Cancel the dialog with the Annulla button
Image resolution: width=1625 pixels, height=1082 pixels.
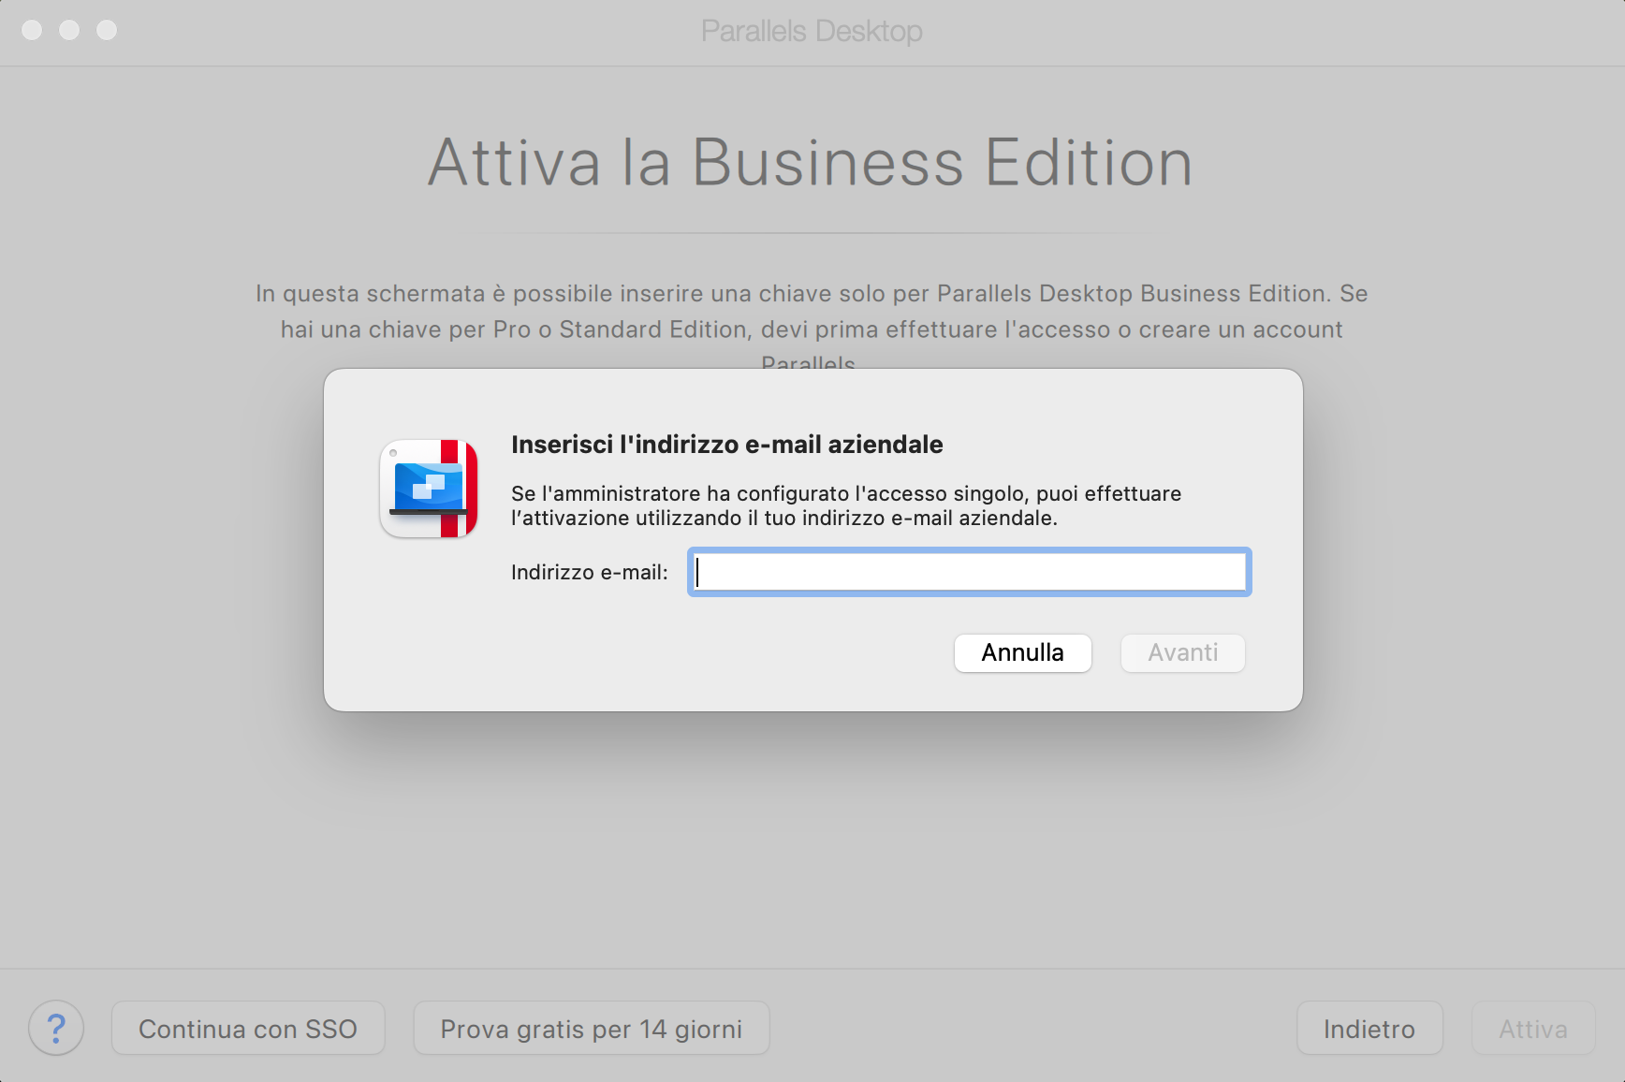coord(1022,652)
